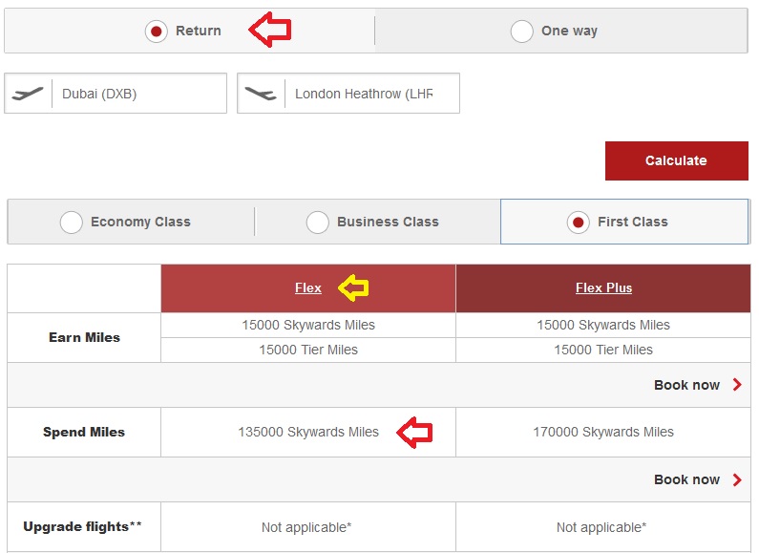
Task: Select the First Class radio option
Action: click(578, 223)
